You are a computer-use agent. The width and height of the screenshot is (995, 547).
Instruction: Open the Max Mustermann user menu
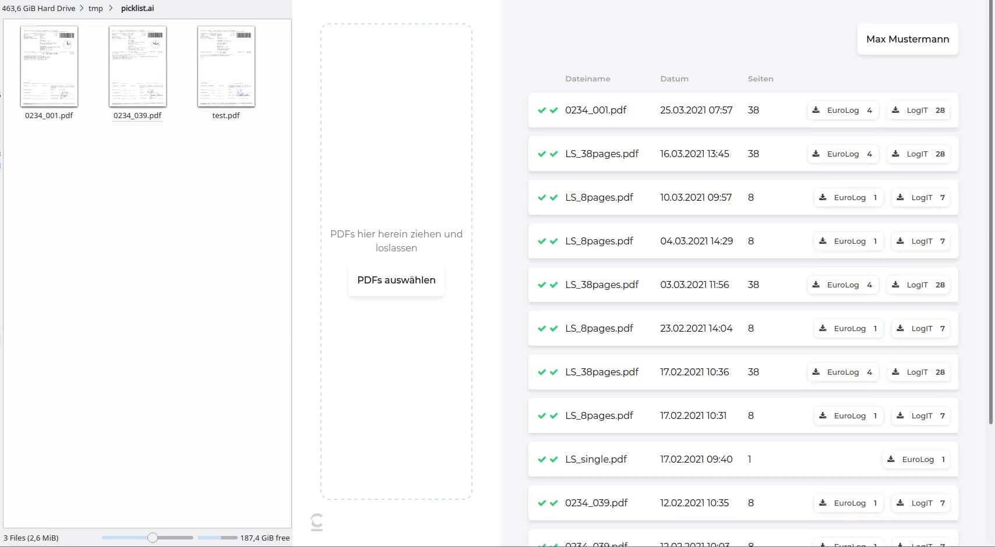point(907,40)
